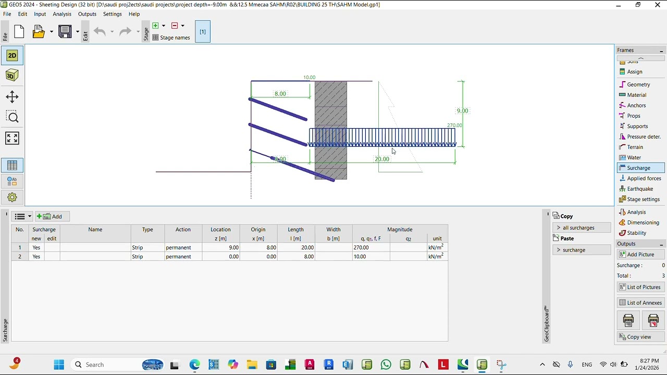Open the Applied forces frame

640,178
